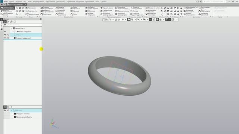This screenshot has height=134, width=239.
Task: Click Копировать объекты tool
Action: [151, 11]
